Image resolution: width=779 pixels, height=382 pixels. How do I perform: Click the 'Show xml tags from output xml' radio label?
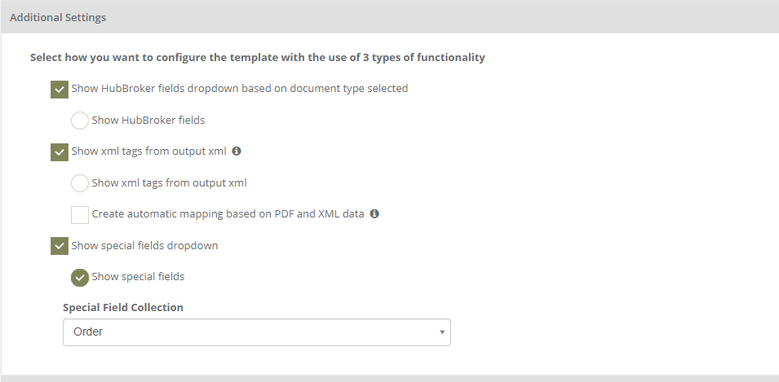[170, 182]
